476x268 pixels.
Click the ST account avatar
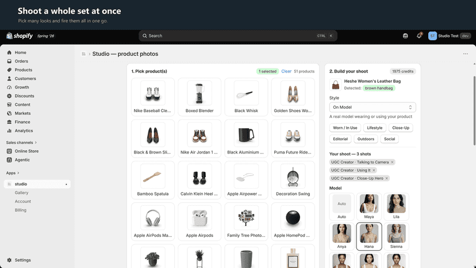click(432, 36)
